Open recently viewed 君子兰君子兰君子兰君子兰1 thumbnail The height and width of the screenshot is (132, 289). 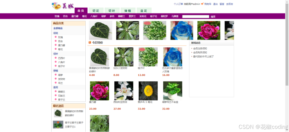pos(58,125)
